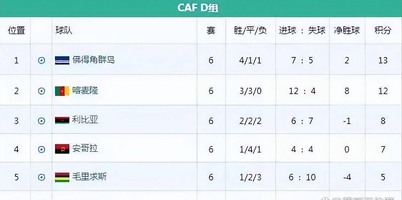
Task: Click the circle marker in the 毛里求斯 row
Action: (41, 177)
